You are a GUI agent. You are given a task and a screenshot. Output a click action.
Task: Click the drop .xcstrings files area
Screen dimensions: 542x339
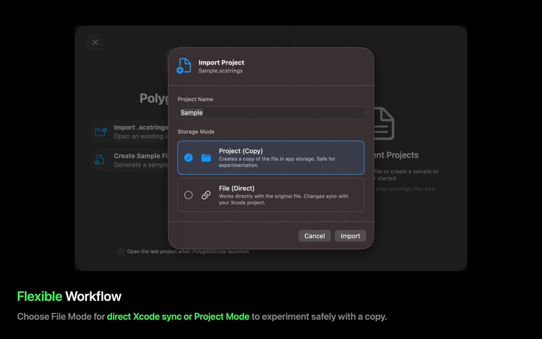point(405,188)
